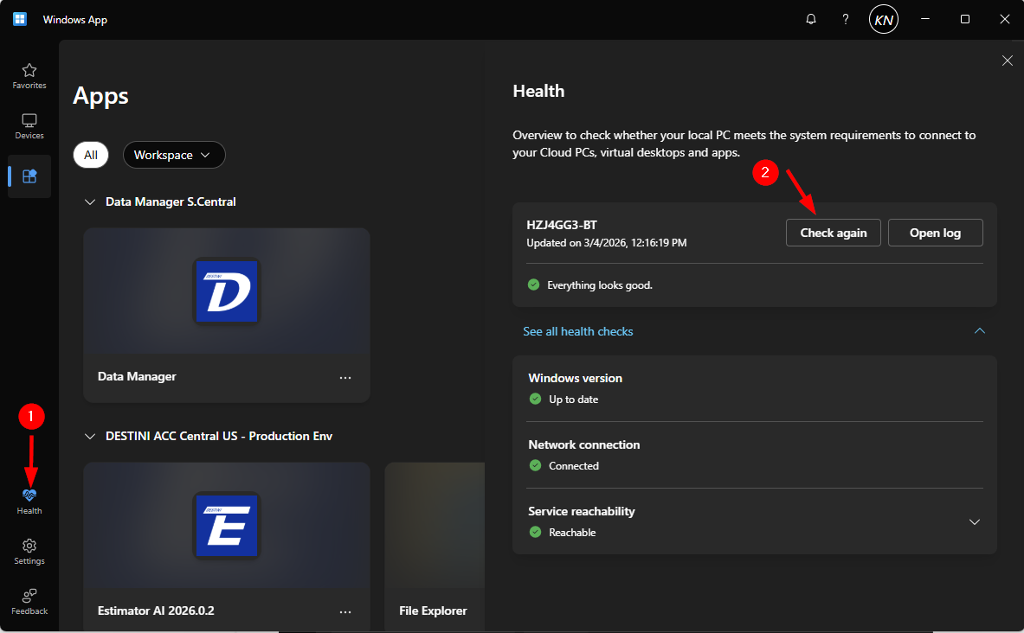Select the All filter tab
Viewport: 1024px width, 633px height.
(x=91, y=155)
